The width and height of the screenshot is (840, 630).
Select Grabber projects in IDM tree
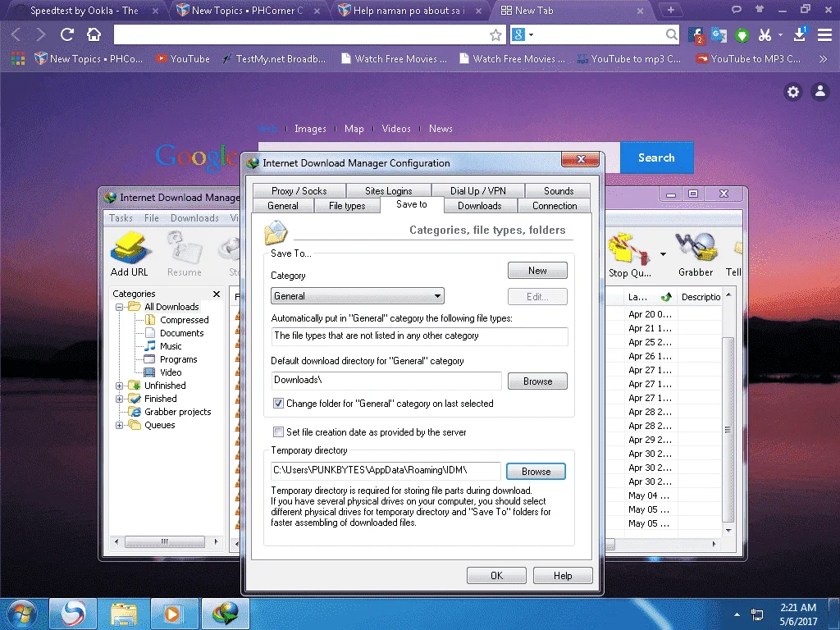tap(177, 412)
